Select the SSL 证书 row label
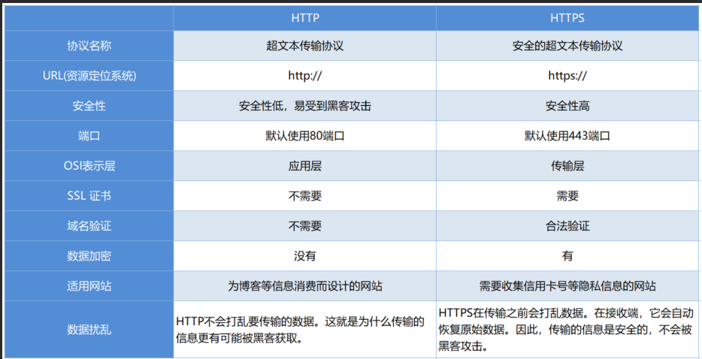 tap(89, 196)
